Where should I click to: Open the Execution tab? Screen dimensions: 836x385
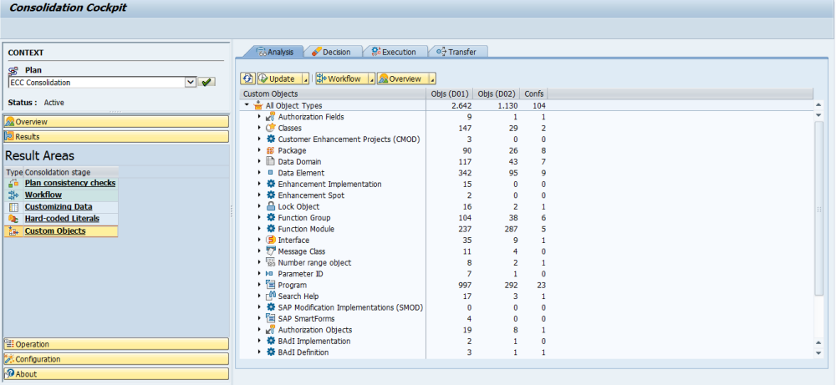tap(397, 52)
